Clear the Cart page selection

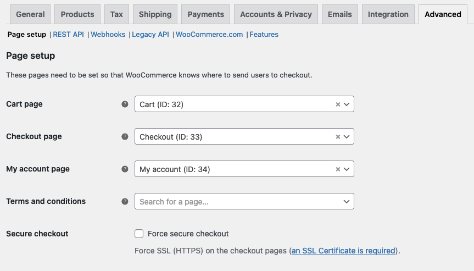point(338,104)
